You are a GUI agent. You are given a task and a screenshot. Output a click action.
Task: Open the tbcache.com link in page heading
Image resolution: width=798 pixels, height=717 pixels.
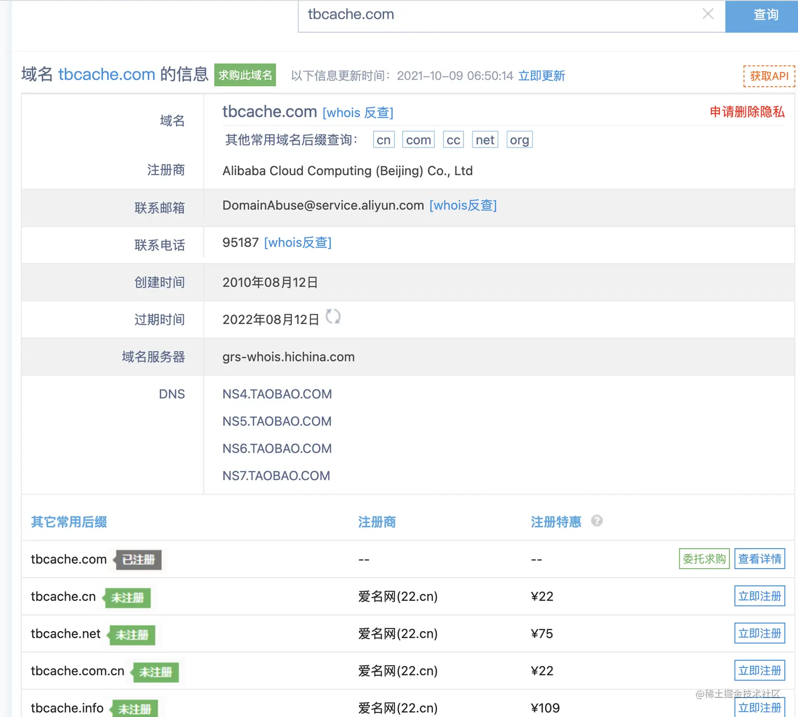[x=107, y=74]
